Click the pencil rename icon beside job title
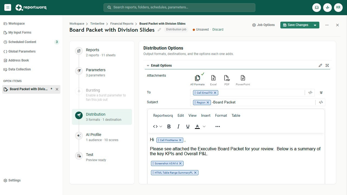The width and height of the screenshot is (347, 195). point(159,30)
